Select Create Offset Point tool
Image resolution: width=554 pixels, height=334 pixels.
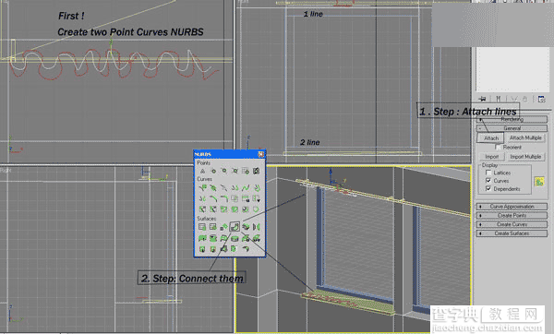coord(213,171)
